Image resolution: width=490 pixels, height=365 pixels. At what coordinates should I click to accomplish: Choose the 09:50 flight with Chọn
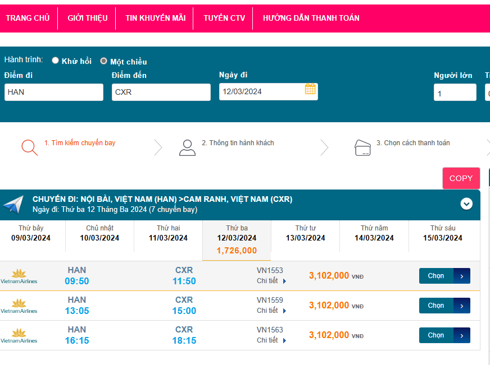click(x=444, y=276)
